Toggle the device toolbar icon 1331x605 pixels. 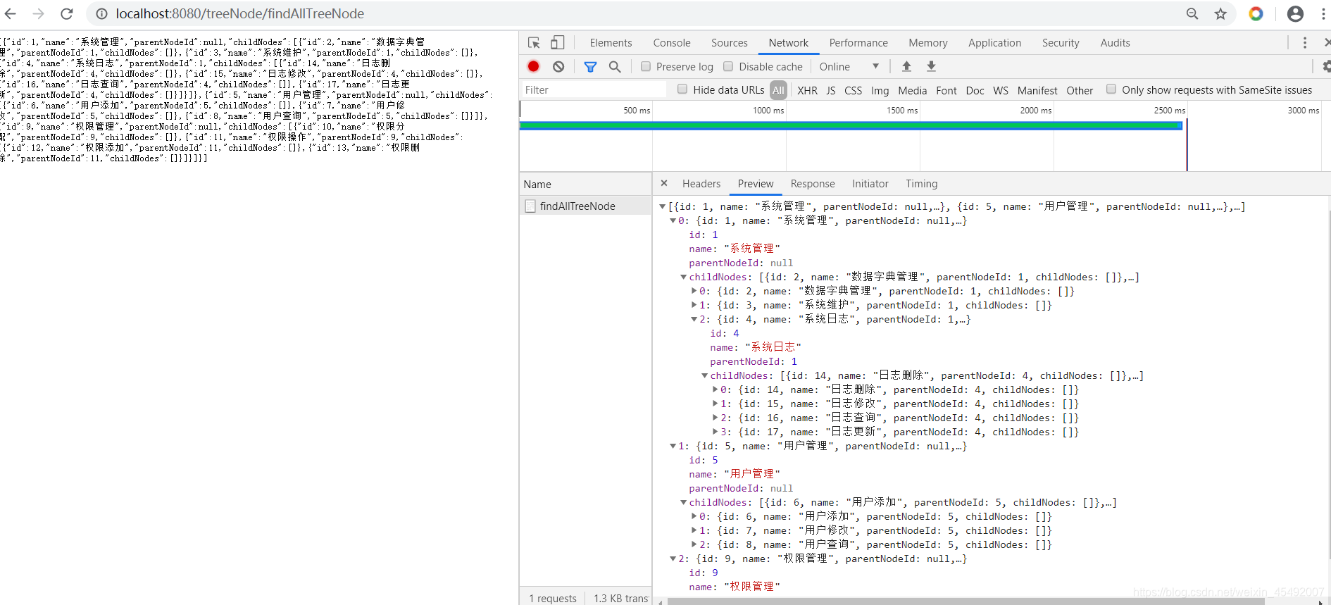coord(557,43)
